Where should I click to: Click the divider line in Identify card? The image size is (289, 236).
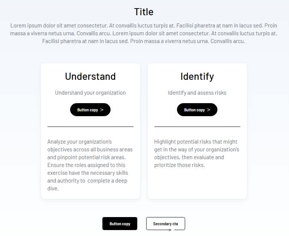[x=197, y=127]
